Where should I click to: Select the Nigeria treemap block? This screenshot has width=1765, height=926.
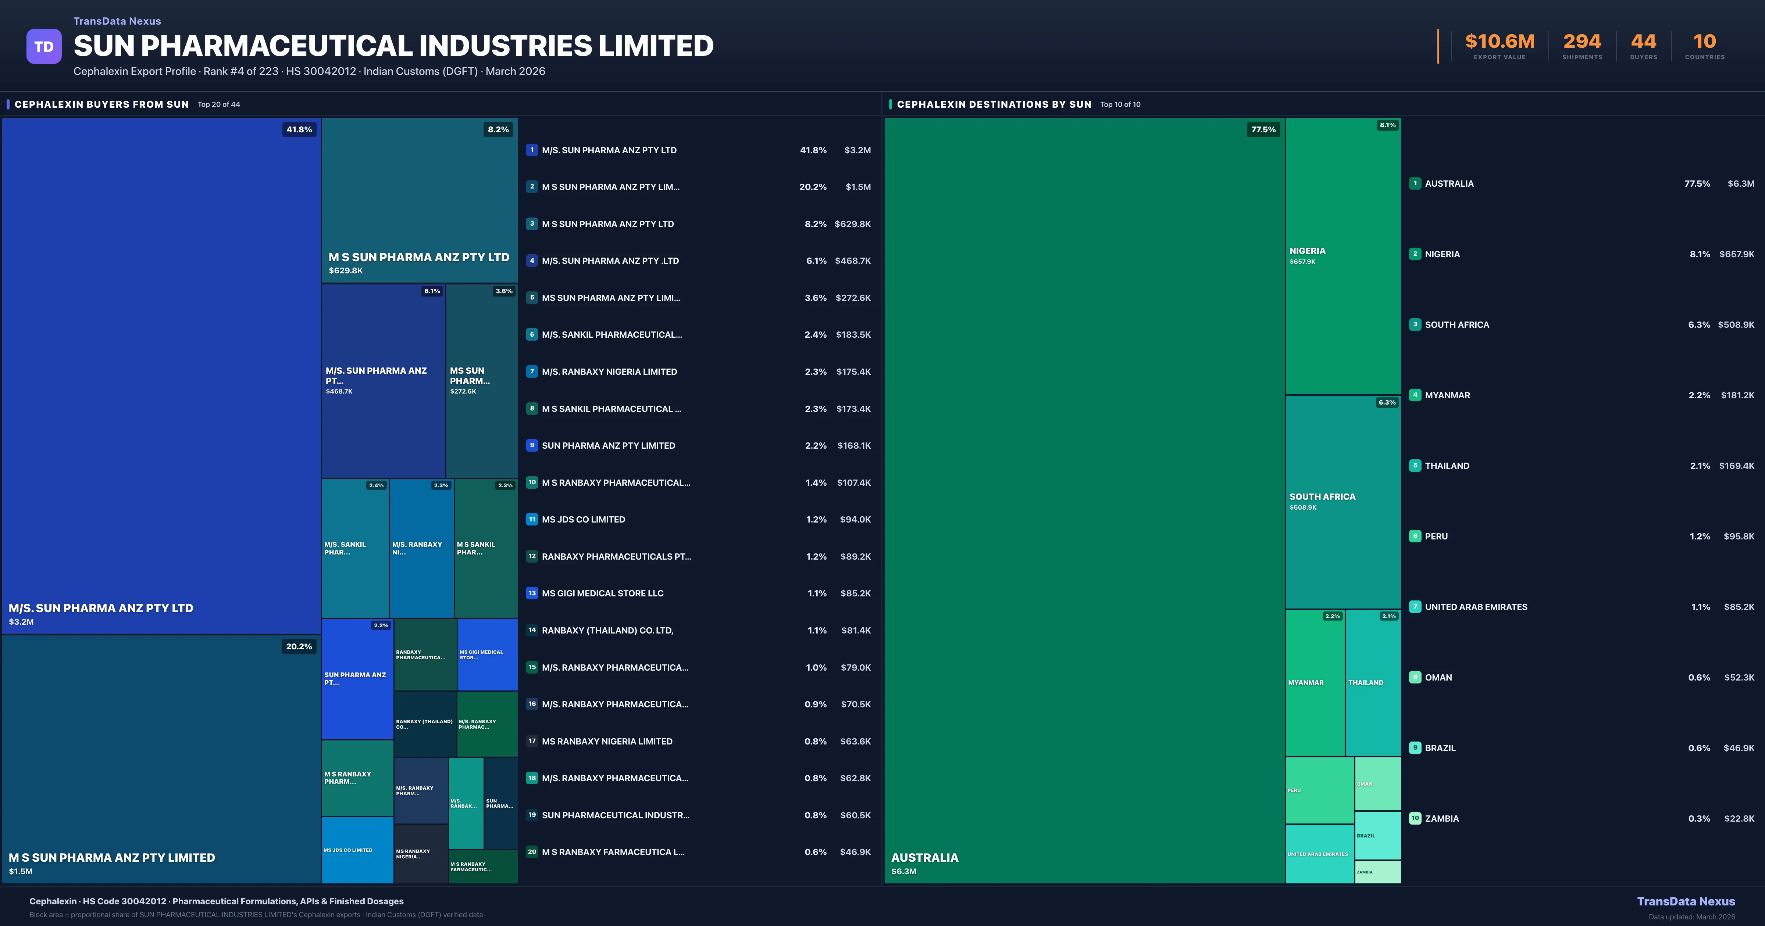[x=1342, y=256]
